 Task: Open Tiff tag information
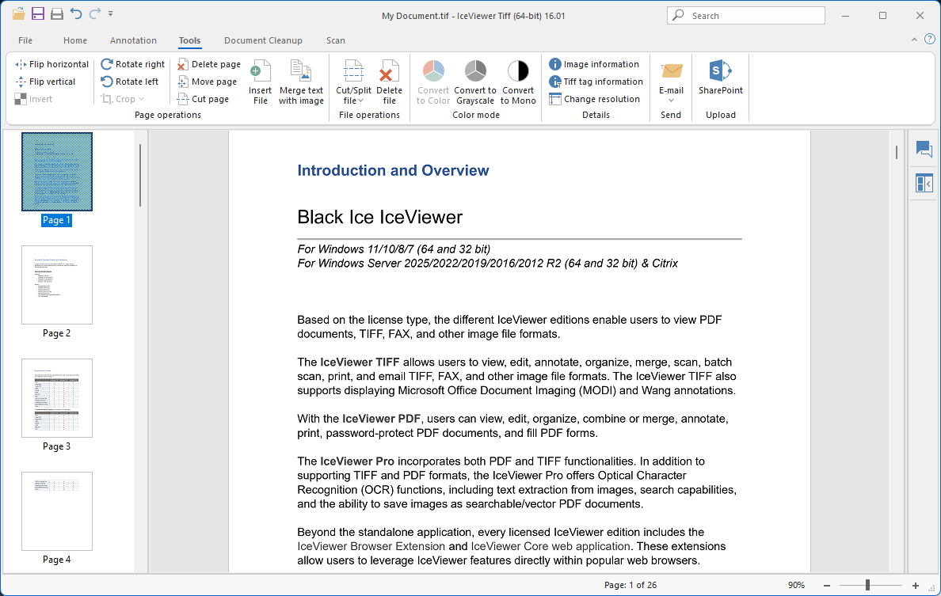[x=595, y=82]
